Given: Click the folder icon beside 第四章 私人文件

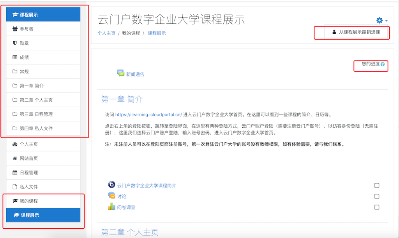Looking at the screenshot, I should coord(15,128).
